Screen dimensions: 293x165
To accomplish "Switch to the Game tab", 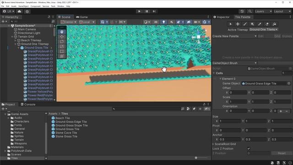I will tap(82, 17).
